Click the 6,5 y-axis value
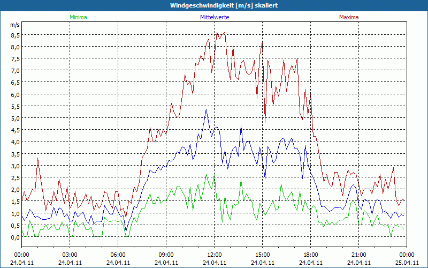Image resolution: width=428 pixels, height=268 pixels. click(x=16, y=83)
